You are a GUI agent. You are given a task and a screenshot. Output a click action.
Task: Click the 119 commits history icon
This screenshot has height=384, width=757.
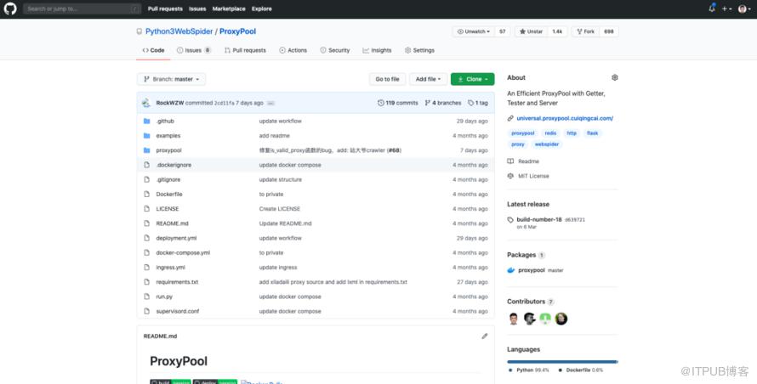tap(380, 103)
